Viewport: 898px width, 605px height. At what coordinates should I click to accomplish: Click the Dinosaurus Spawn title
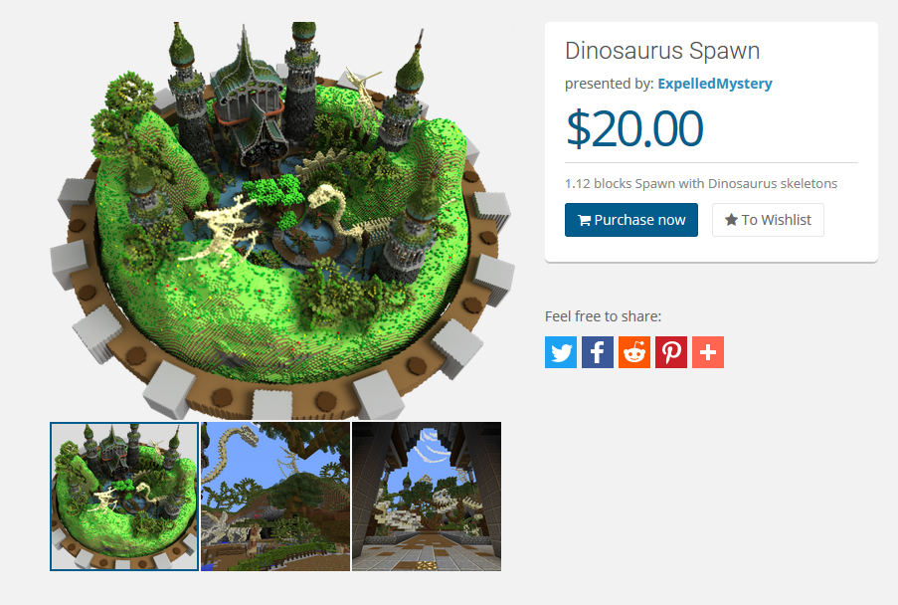[662, 51]
